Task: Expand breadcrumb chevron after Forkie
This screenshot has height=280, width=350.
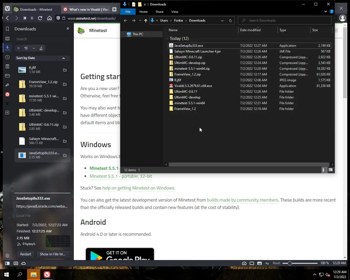Action: pos(186,21)
